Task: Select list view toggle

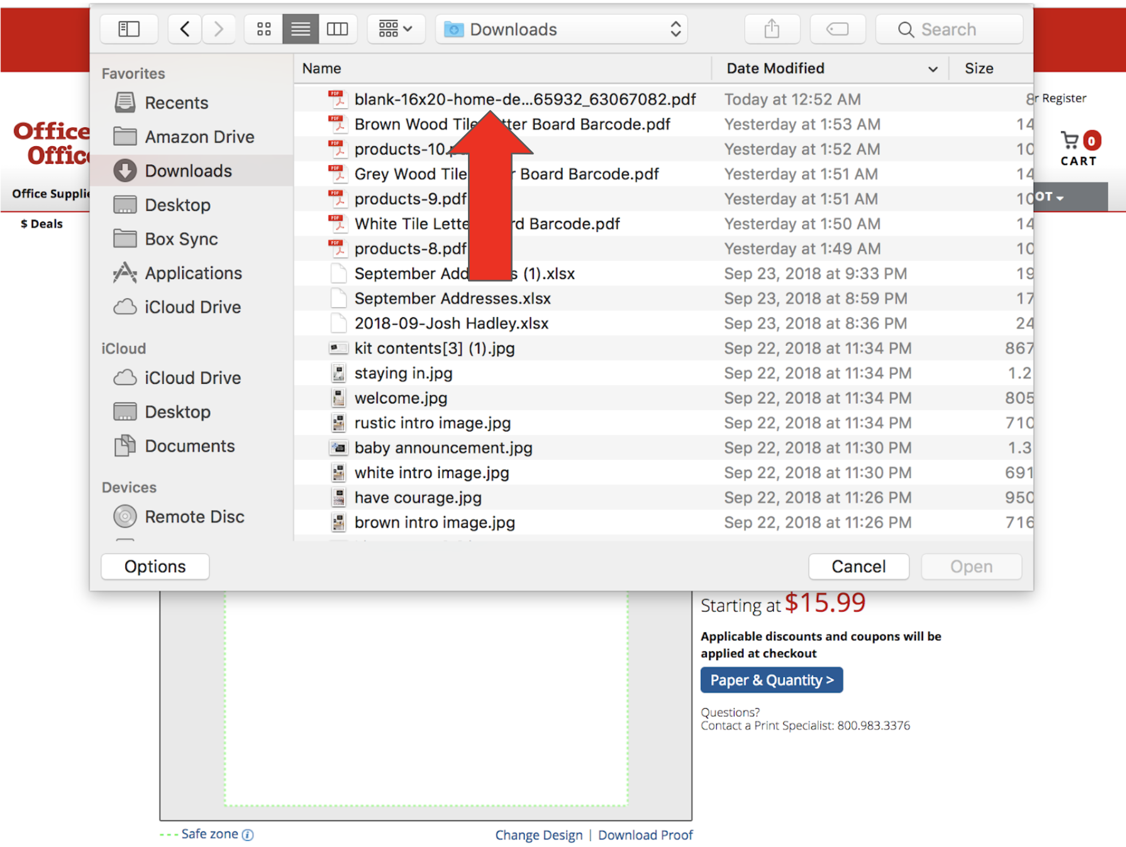Action: tap(300, 29)
